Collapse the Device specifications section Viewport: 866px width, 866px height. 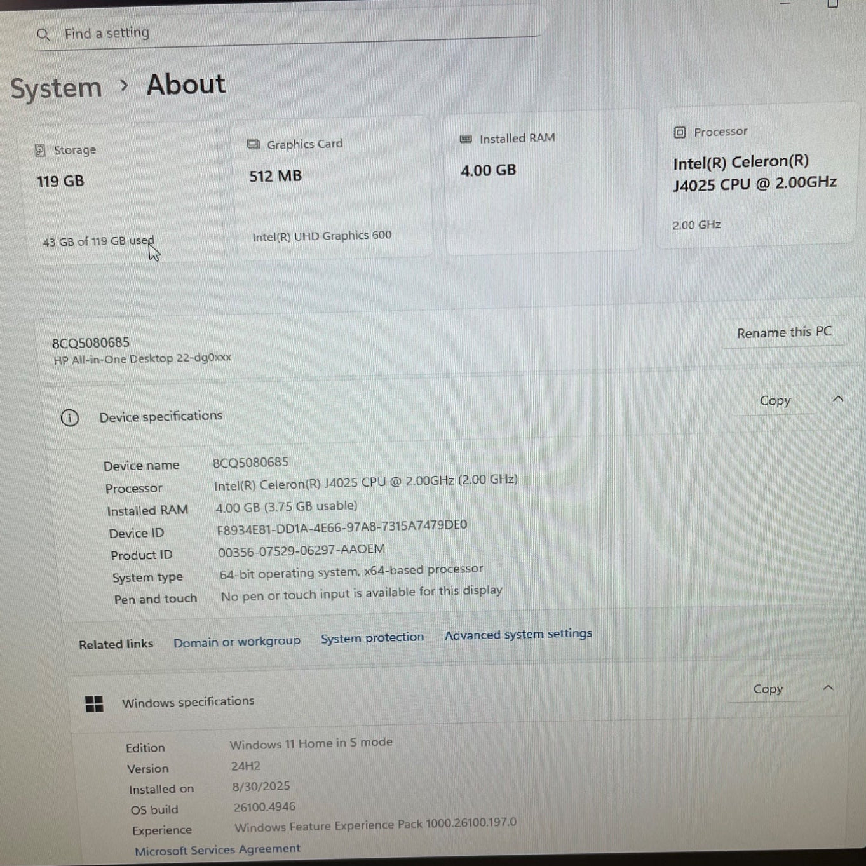pyautogui.click(x=838, y=399)
